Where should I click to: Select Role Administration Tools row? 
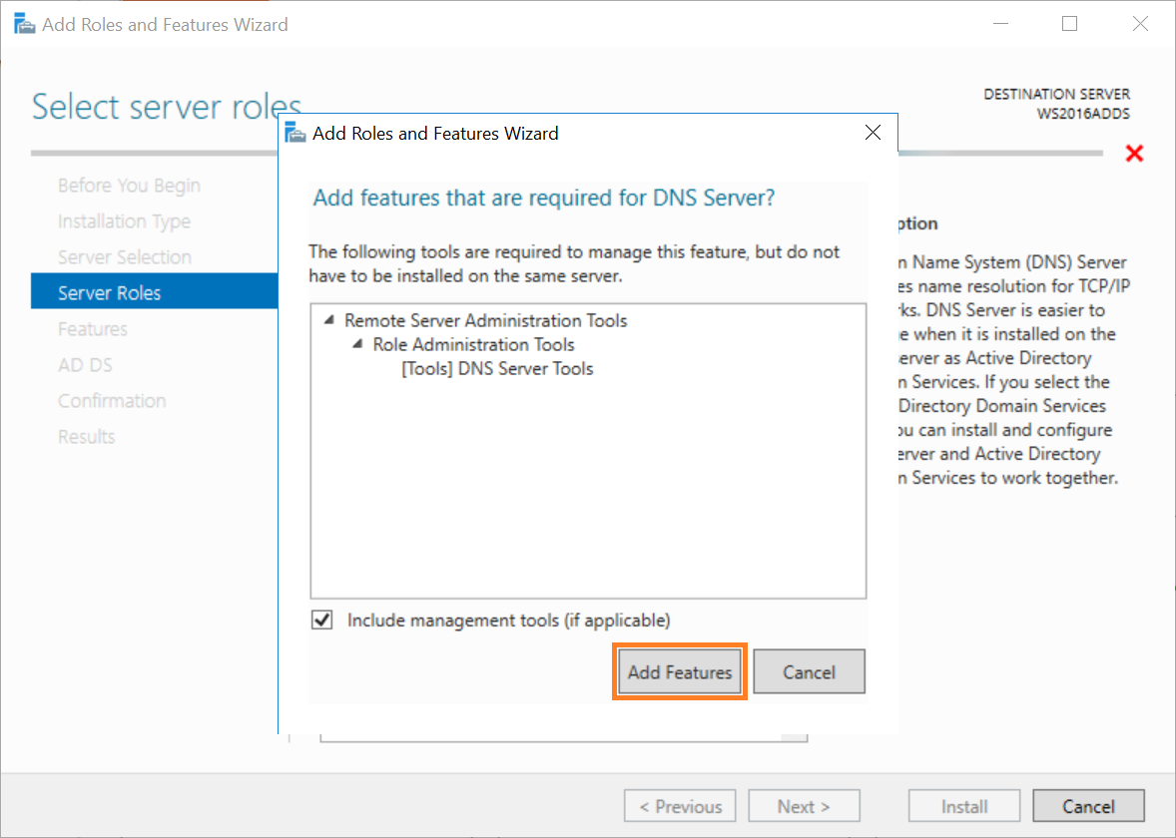(x=473, y=345)
